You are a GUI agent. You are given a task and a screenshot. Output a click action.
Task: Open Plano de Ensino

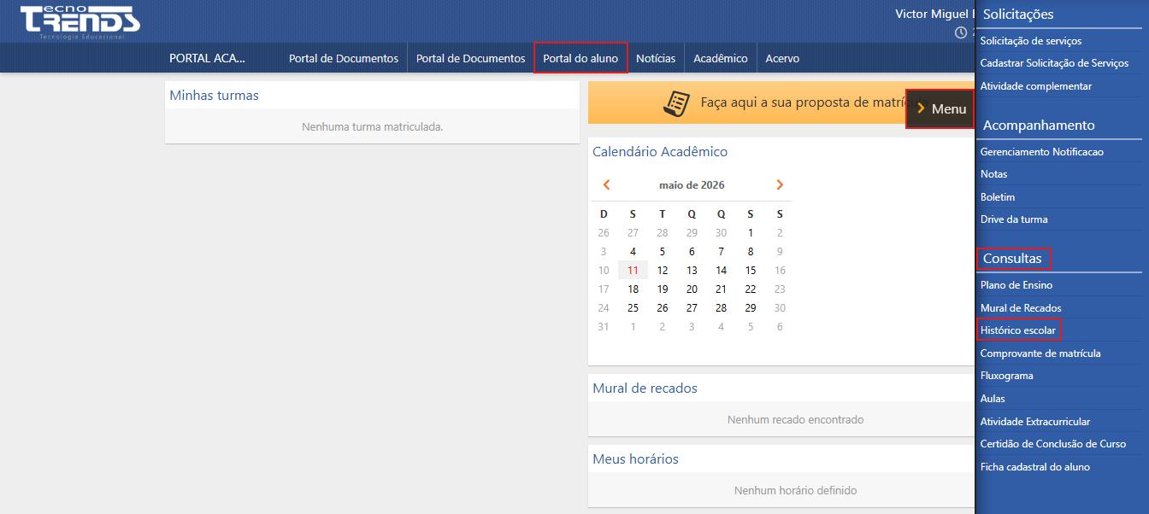click(1016, 285)
